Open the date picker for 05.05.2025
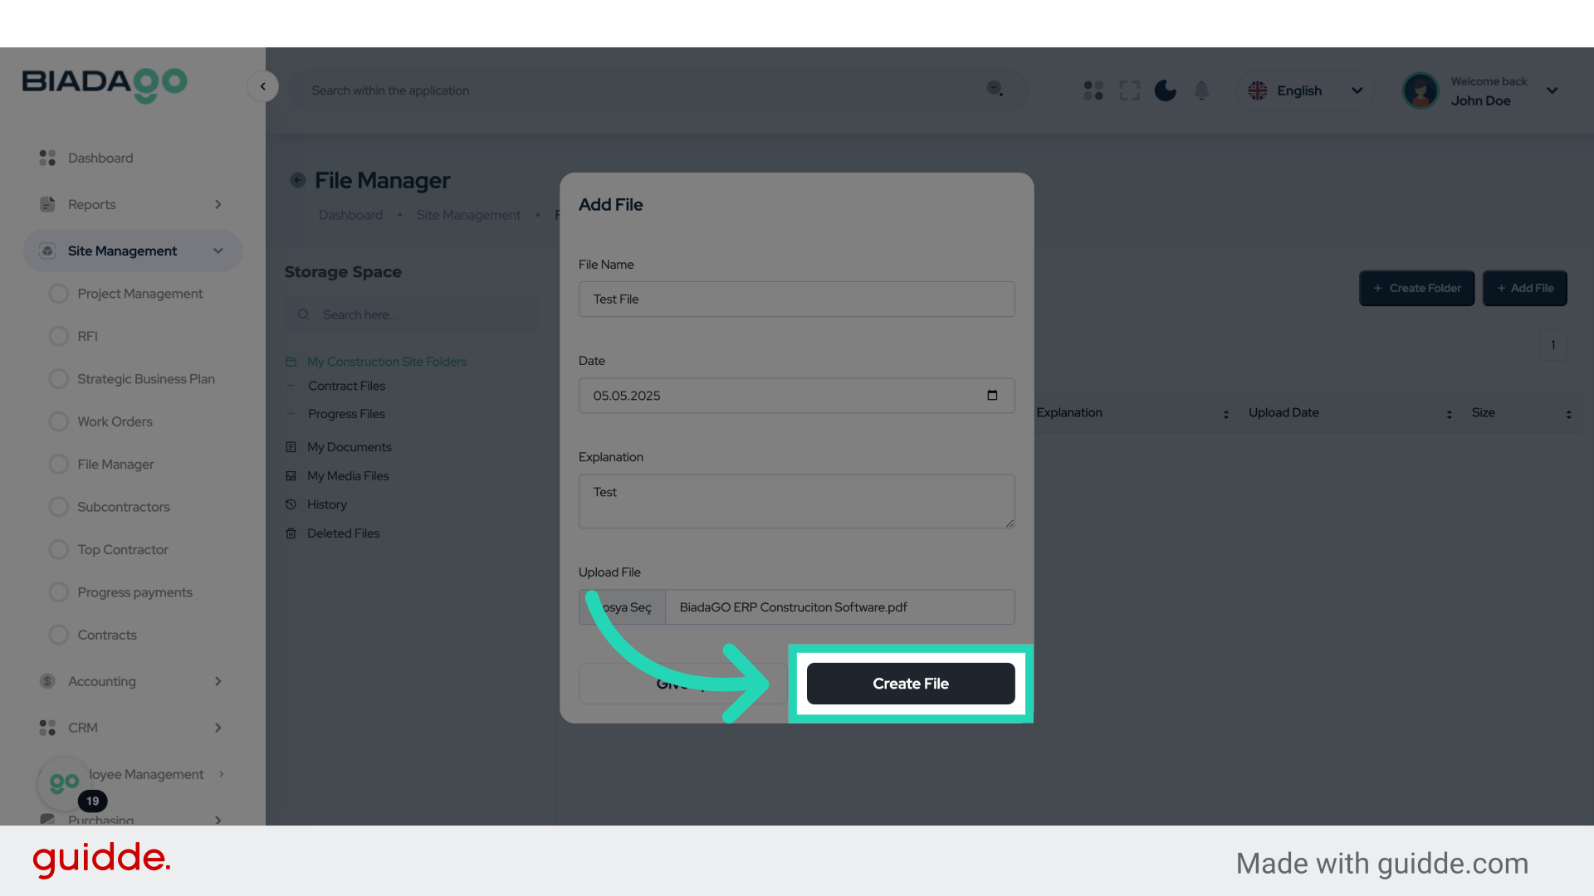Image resolution: width=1594 pixels, height=896 pixels. click(x=993, y=396)
